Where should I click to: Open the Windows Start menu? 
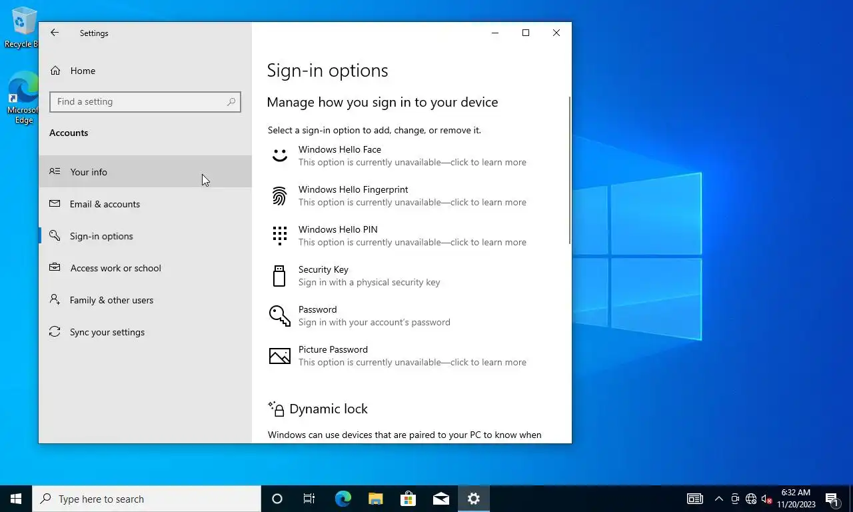(16, 499)
